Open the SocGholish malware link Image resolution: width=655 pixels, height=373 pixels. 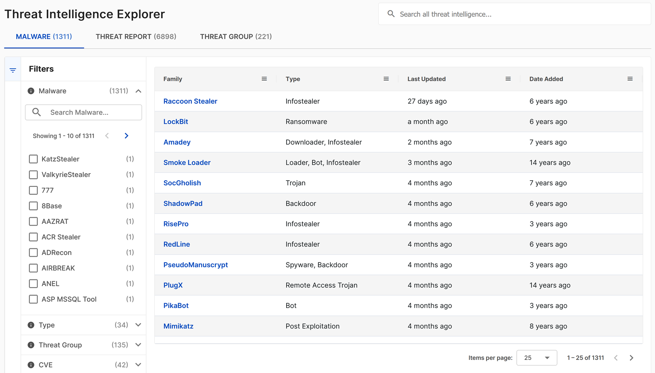(182, 183)
